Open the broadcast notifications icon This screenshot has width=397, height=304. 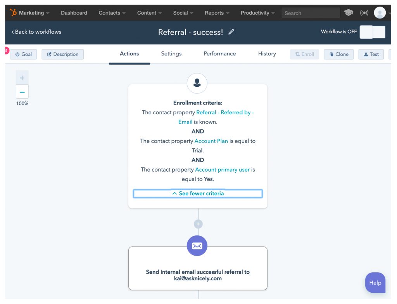point(364,13)
